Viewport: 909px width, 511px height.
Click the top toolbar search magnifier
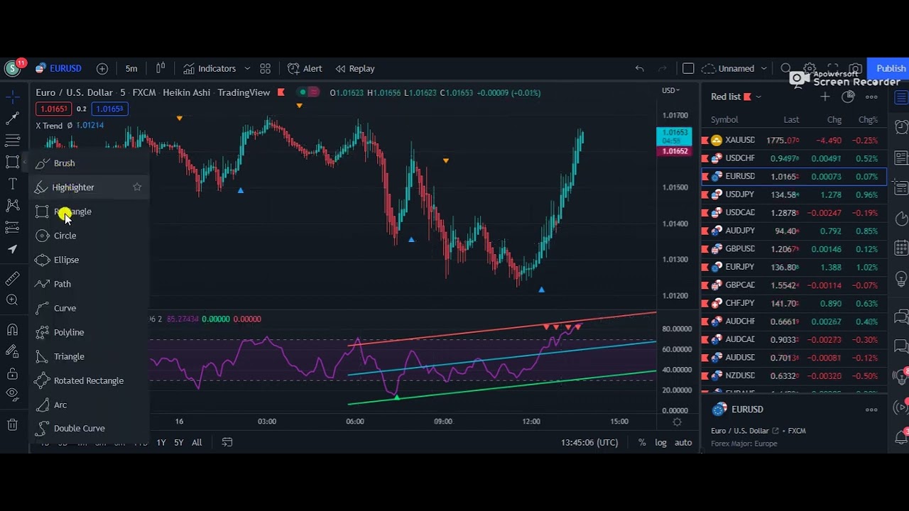pos(786,69)
